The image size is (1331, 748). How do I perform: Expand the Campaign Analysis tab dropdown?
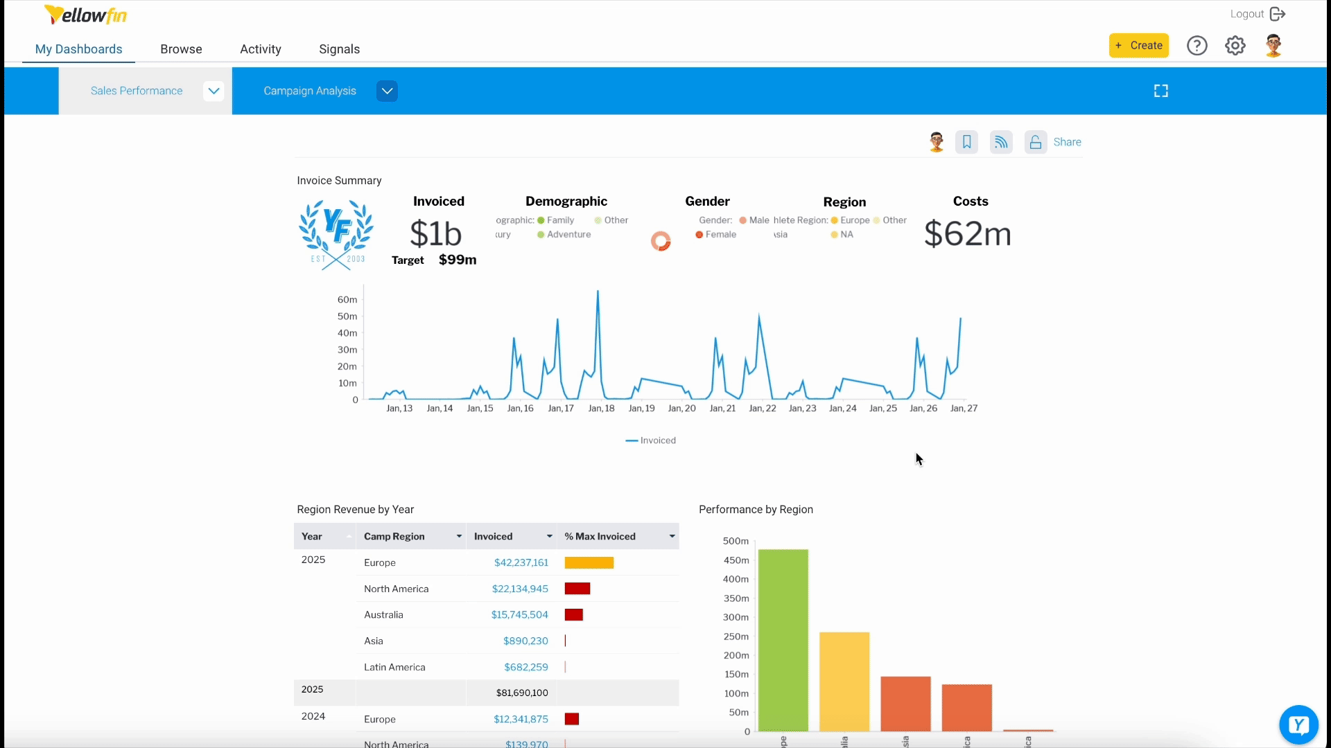387,91
